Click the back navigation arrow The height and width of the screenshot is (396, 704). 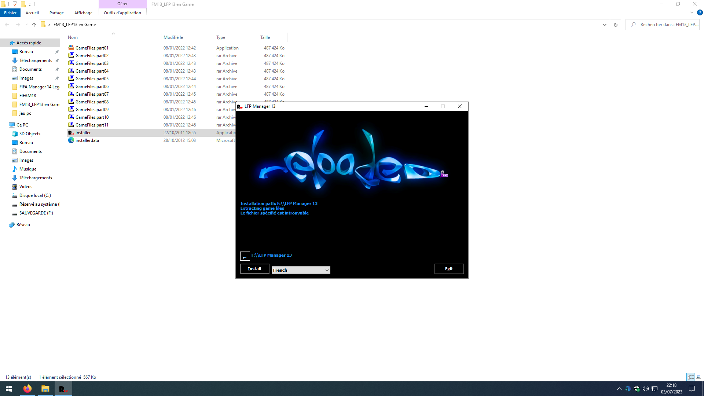click(x=7, y=25)
